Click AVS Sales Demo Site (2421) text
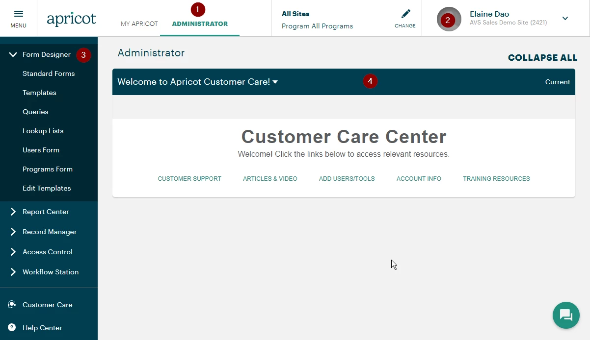 (508, 23)
